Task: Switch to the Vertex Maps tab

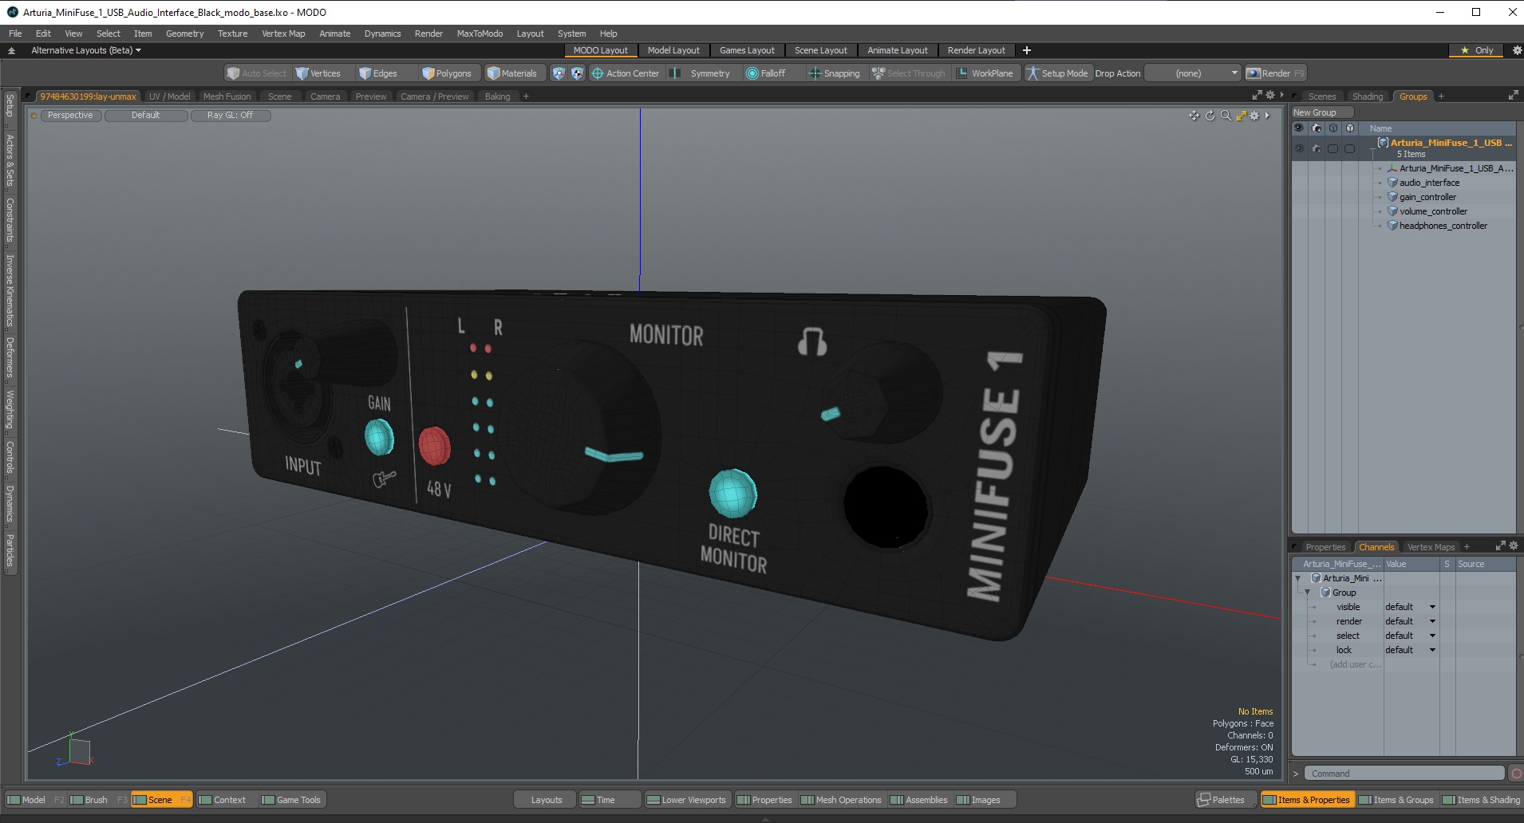Action: (x=1431, y=547)
